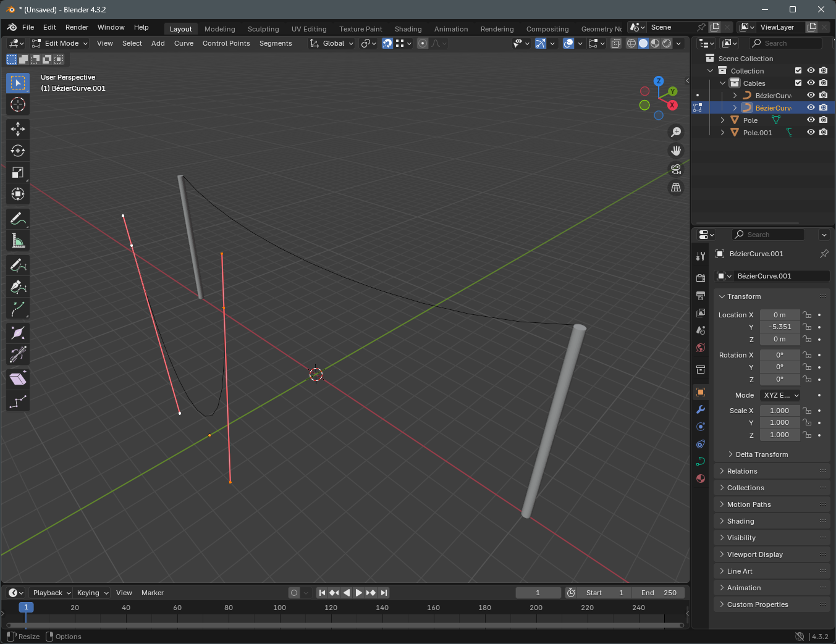This screenshot has width=836, height=644.
Task: Hide Pole.001 using its eye icon
Action: [811, 132]
